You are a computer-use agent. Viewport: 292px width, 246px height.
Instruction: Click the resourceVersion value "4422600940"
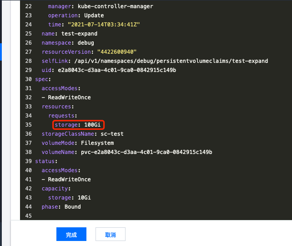point(116,52)
